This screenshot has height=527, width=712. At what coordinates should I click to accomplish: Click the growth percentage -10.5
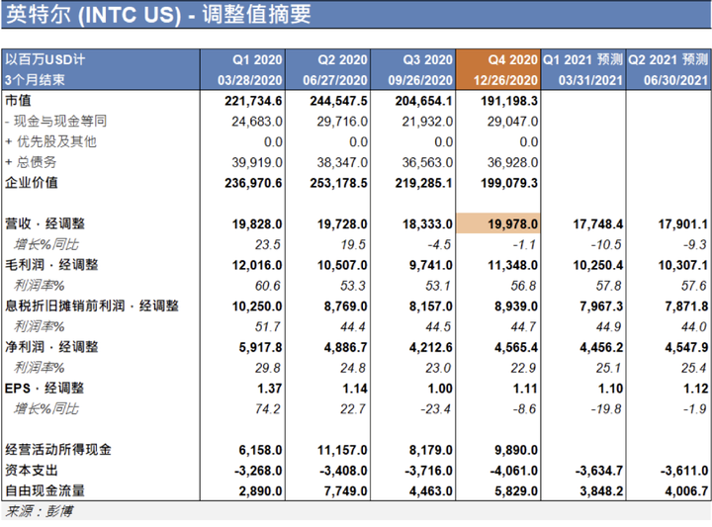(606, 244)
